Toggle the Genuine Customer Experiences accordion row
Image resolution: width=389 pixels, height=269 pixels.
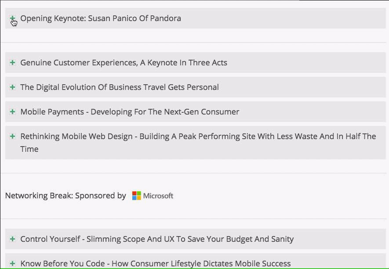(196, 63)
